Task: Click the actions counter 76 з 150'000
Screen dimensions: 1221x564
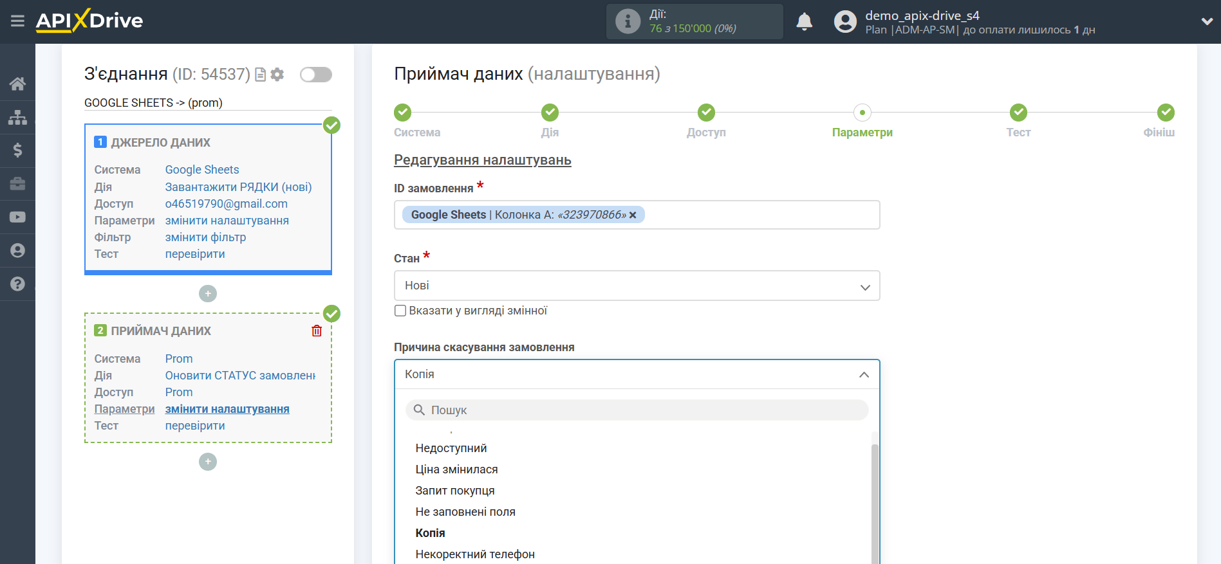Action: 693,28
